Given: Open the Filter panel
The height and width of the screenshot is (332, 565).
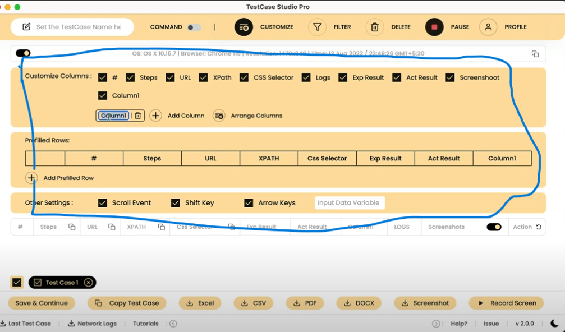Looking at the screenshot, I should [316, 27].
